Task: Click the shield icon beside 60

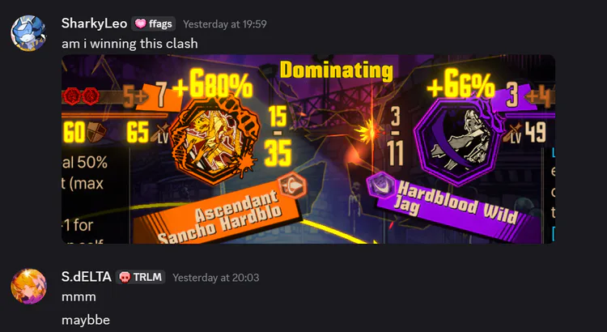Action: coord(96,132)
